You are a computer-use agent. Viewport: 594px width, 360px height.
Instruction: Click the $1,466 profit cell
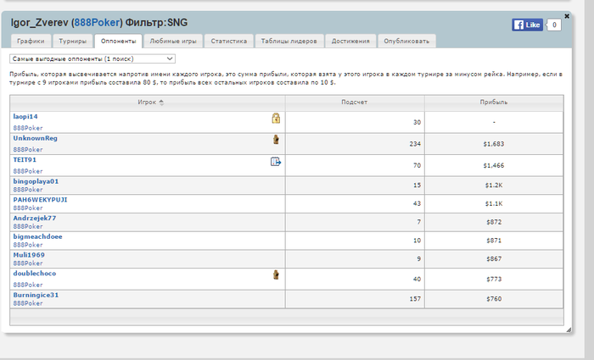click(494, 165)
